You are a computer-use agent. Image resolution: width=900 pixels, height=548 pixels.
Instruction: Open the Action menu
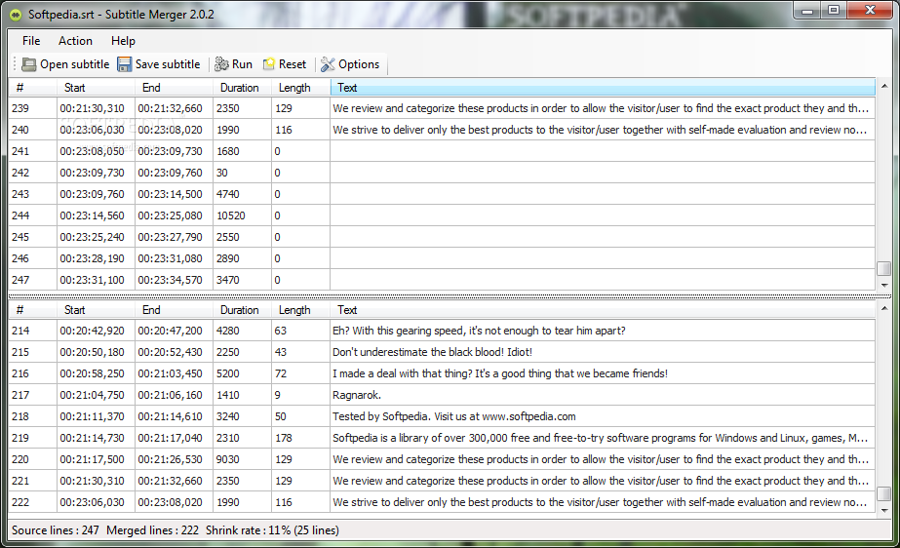coord(75,41)
